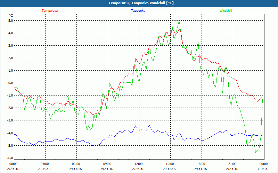The image size is (278, 173).
Task: Click the positive 1,0 axis value
Action: coord(11,71)
